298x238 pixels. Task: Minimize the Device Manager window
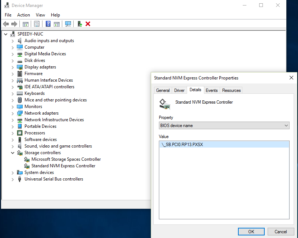[245, 5]
